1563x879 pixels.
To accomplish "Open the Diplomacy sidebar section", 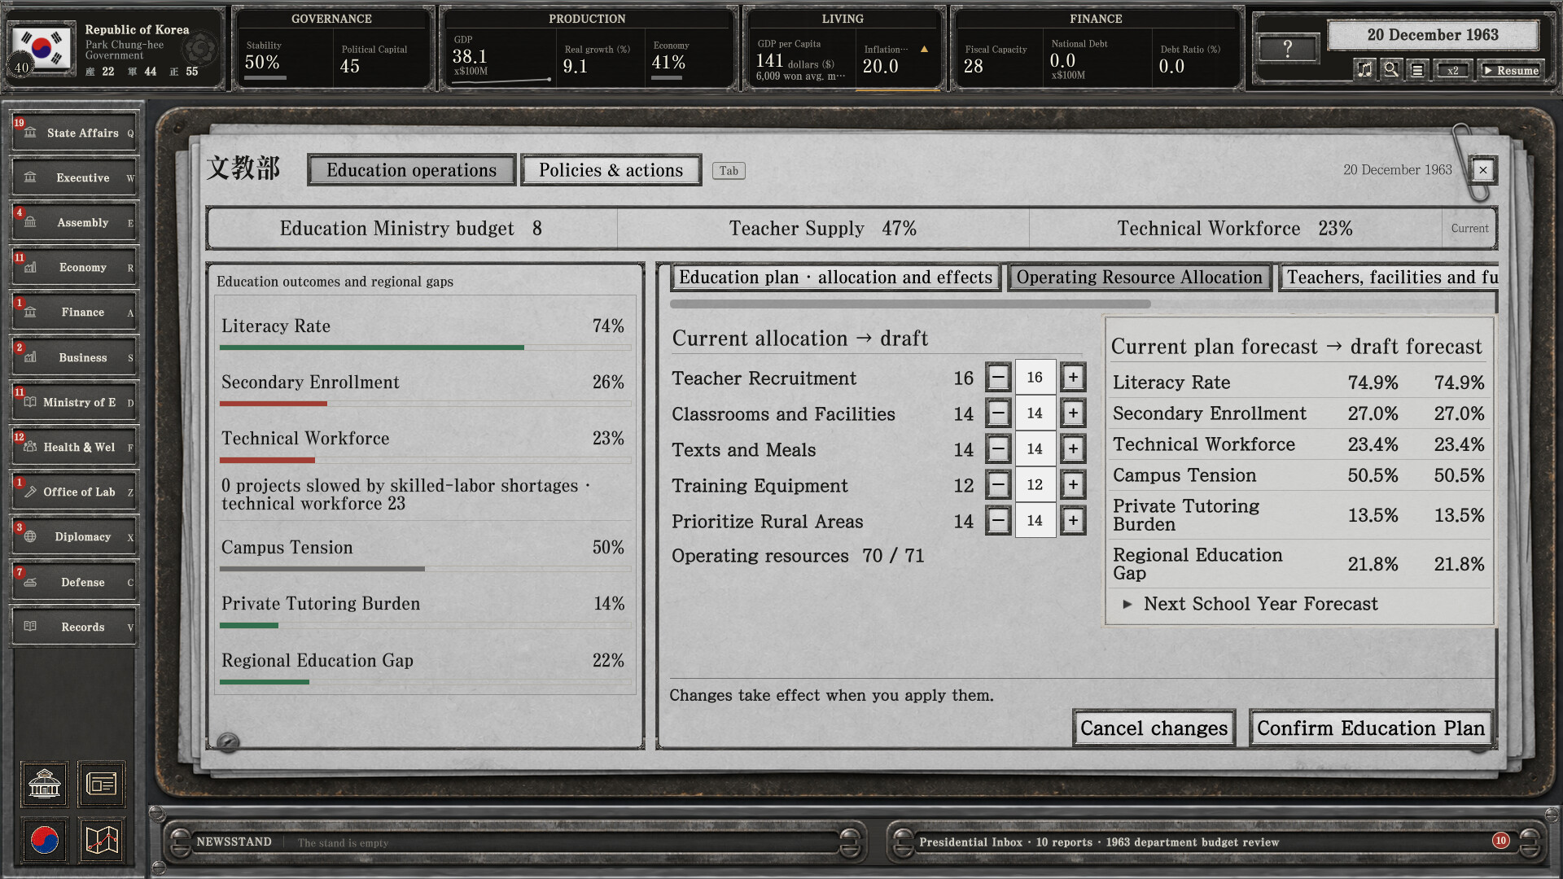I will pos(74,536).
